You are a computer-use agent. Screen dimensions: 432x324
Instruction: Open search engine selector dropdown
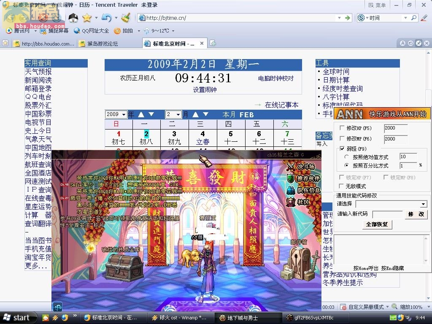click(x=367, y=18)
